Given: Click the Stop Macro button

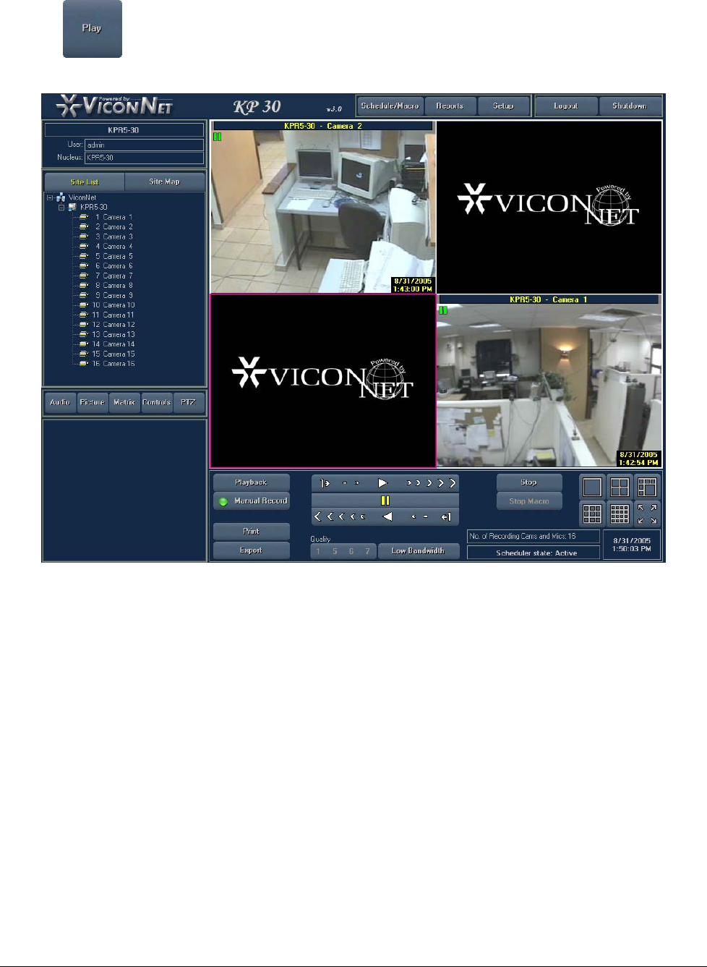Looking at the screenshot, I should point(529,501).
